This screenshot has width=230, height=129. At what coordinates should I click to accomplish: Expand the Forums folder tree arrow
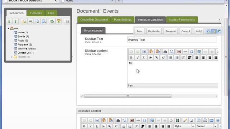(x=12, y=57)
